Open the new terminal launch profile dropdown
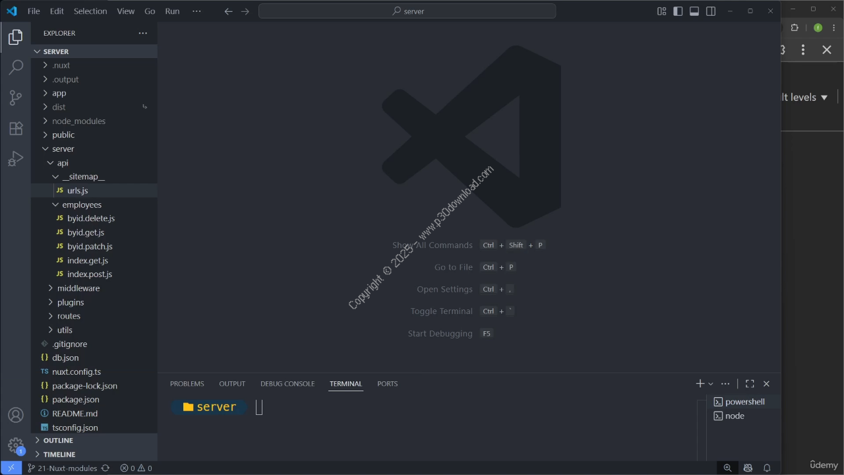 711,384
